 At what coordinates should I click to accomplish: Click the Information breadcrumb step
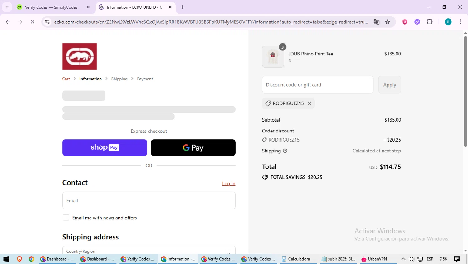[x=90, y=79]
